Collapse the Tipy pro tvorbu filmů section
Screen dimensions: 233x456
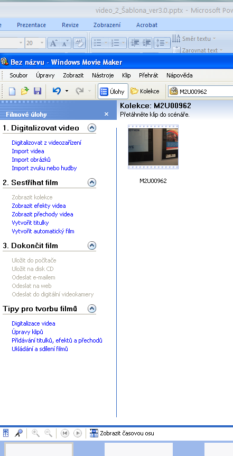click(x=92, y=309)
